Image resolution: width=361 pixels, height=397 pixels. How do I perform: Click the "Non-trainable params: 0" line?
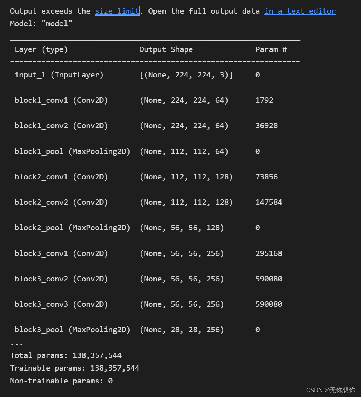tap(61, 381)
